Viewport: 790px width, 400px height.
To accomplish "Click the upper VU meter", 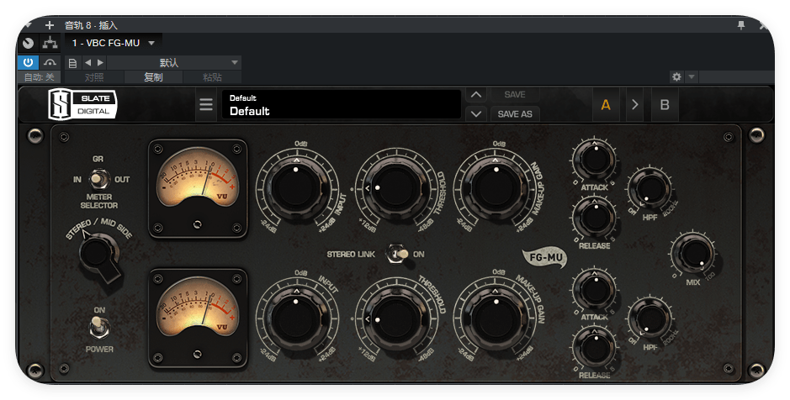I will (198, 188).
